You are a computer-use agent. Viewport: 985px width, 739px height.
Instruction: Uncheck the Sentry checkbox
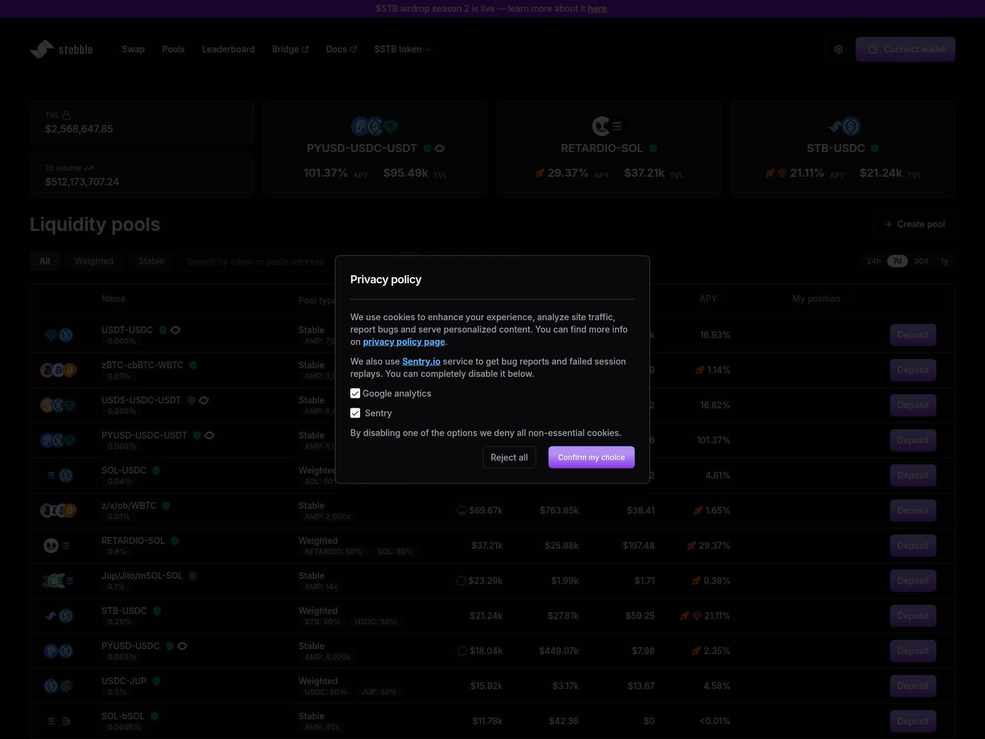(x=355, y=413)
